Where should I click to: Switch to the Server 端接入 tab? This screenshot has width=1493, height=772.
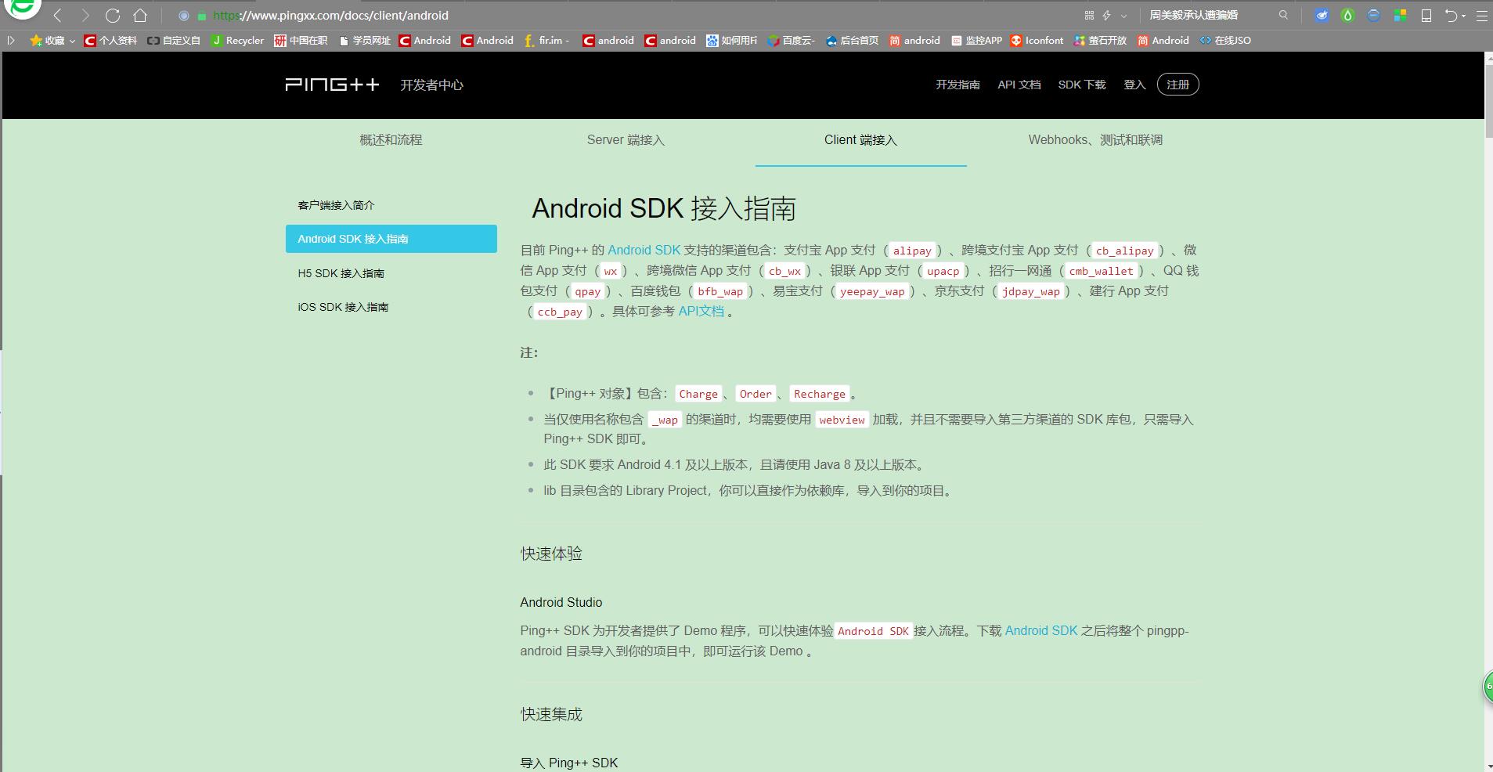point(626,139)
